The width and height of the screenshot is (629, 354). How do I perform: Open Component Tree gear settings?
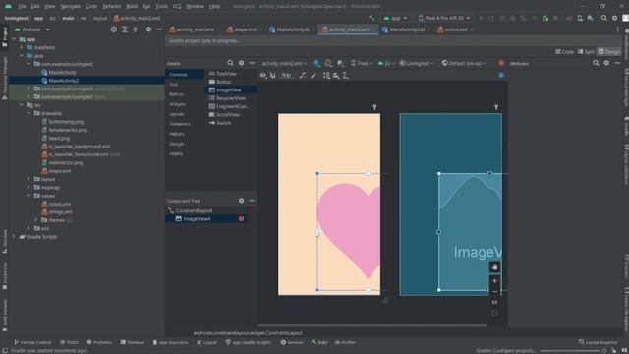click(x=241, y=201)
